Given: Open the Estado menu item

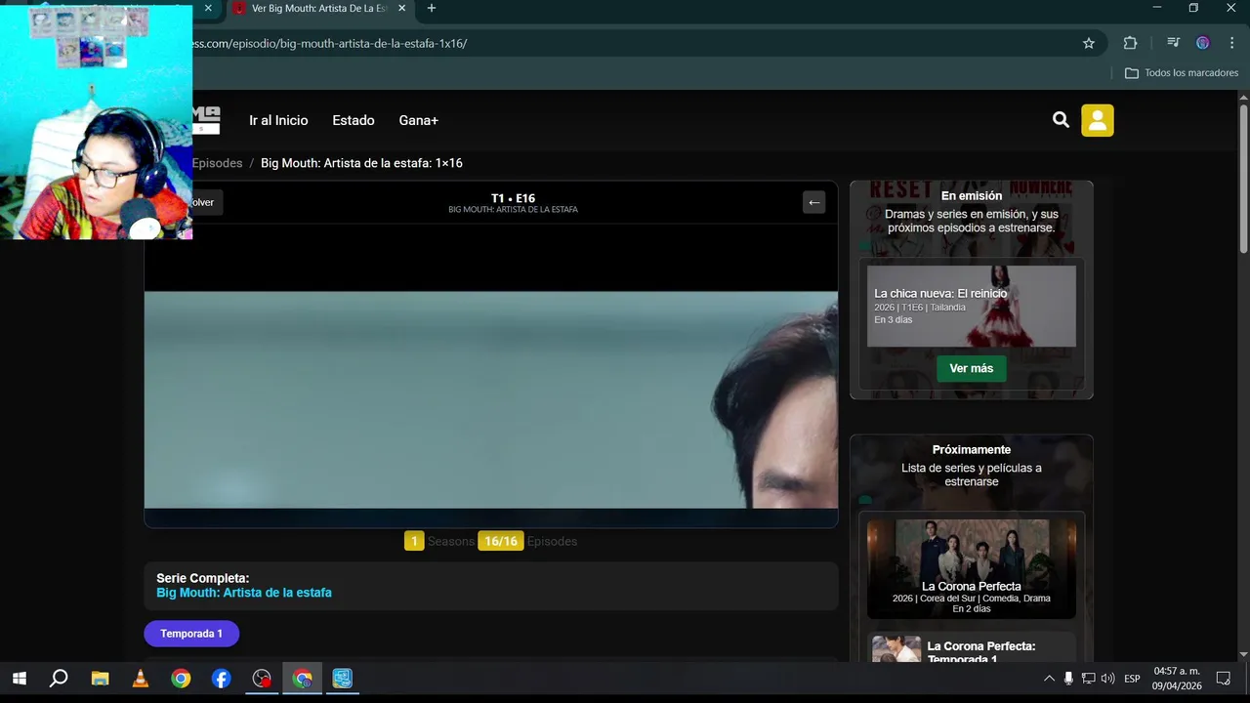Looking at the screenshot, I should [354, 120].
